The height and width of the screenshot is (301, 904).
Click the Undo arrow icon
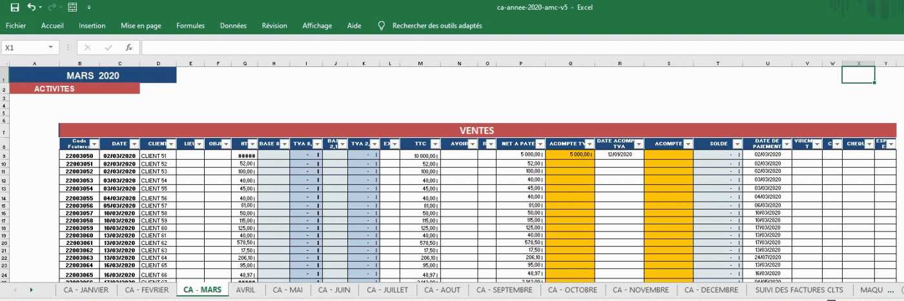[31, 8]
